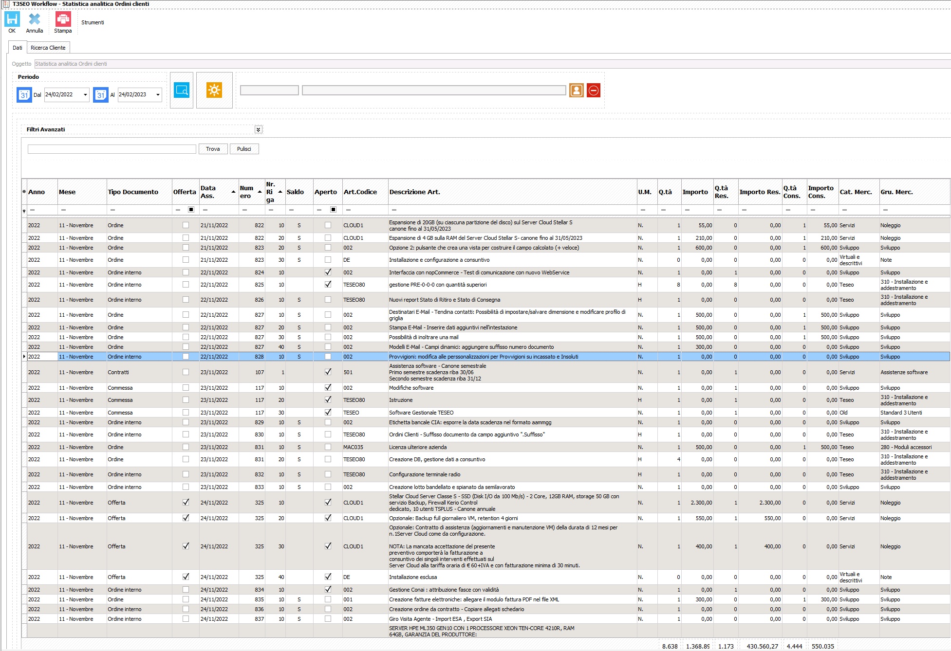
Task: Toggle Aperto checkbox for order 825
Action: (328, 285)
